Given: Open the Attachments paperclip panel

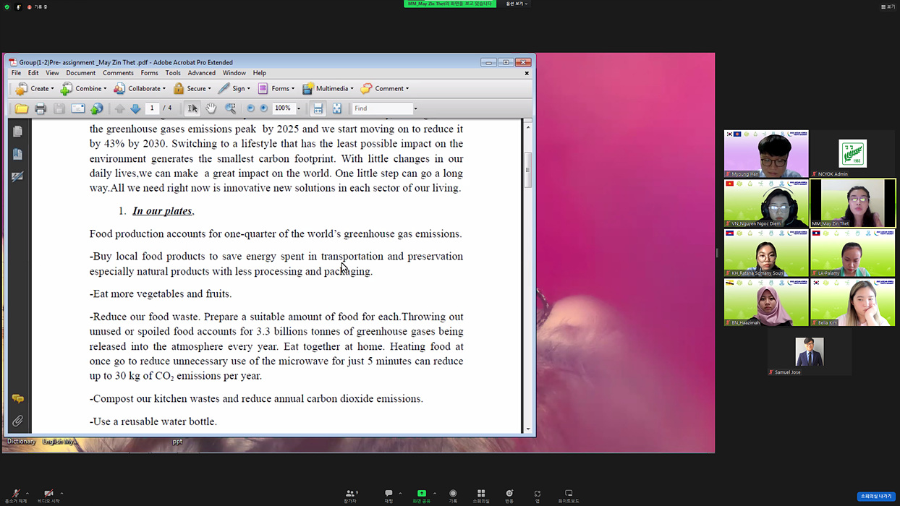Looking at the screenshot, I should (x=17, y=421).
